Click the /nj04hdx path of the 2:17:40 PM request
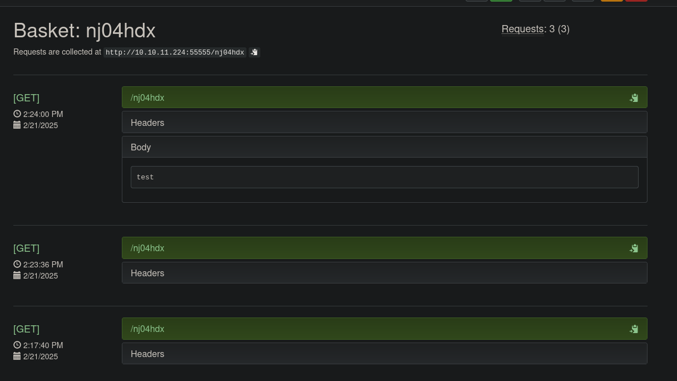 click(x=147, y=329)
